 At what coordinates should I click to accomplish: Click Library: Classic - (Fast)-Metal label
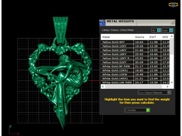[118, 30]
